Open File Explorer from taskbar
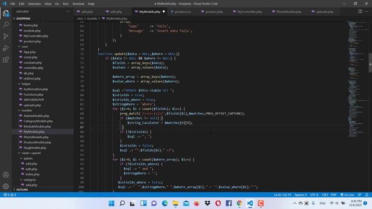This screenshot has height=209, width=372. click(x=176, y=203)
